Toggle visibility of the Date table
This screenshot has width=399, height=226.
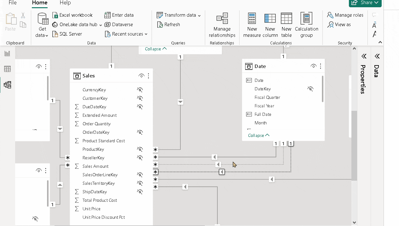click(x=314, y=66)
